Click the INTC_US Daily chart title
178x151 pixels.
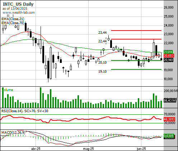coord(18,4)
